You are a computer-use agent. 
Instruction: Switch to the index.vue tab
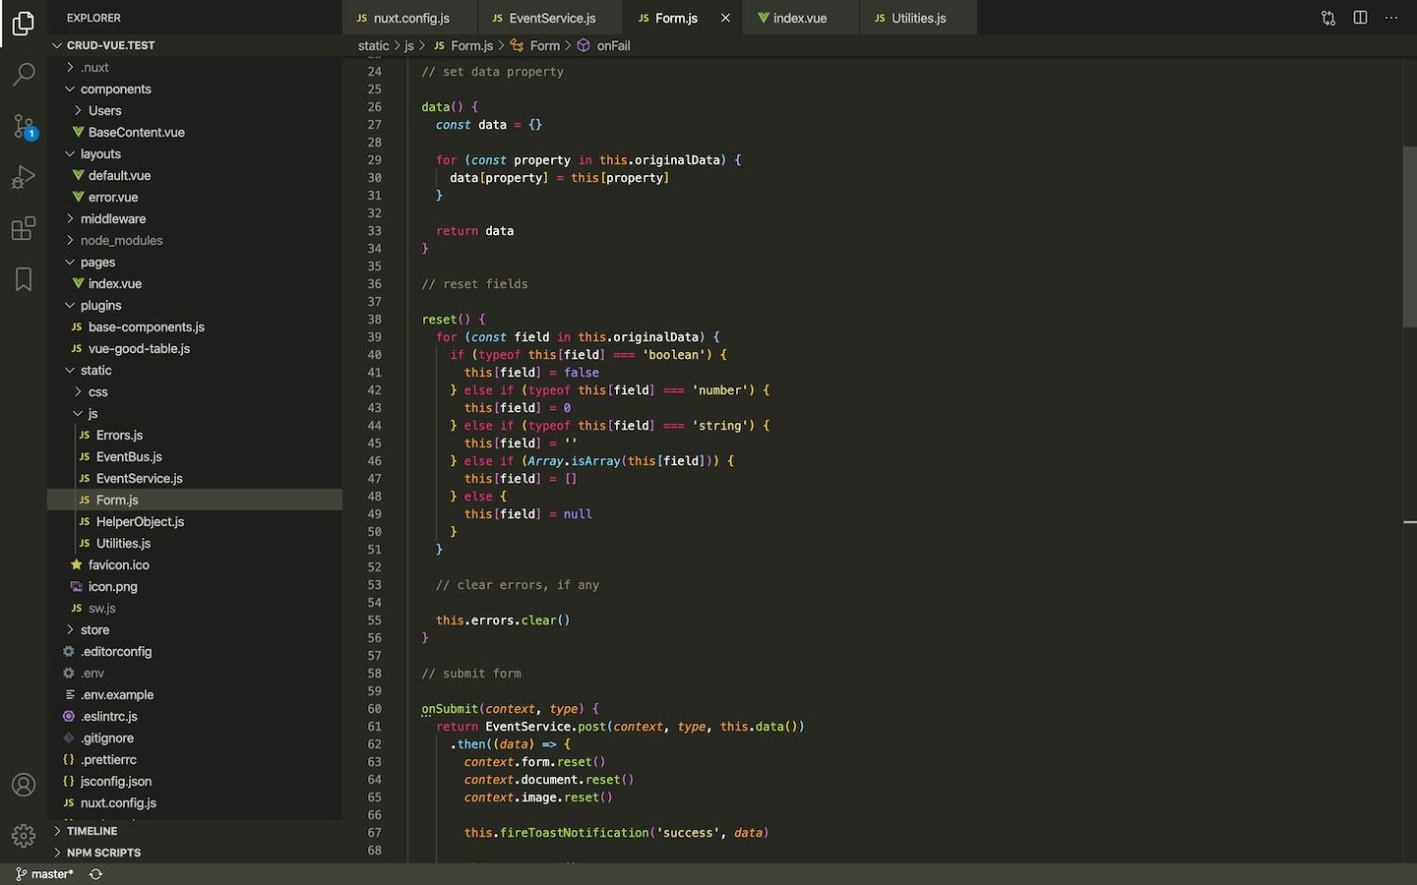click(x=799, y=18)
